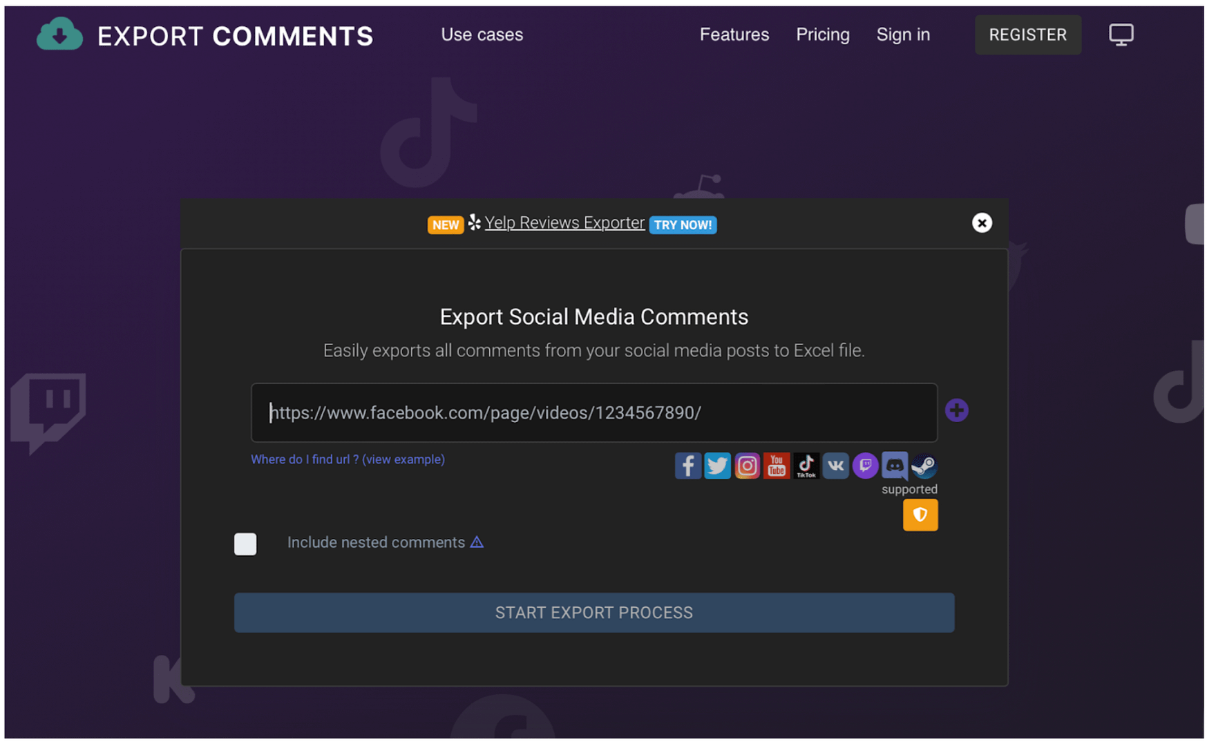The width and height of the screenshot is (1207, 746).
Task: Dismiss the Yelp Reviews Exporter banner
Action: [982, 222]
